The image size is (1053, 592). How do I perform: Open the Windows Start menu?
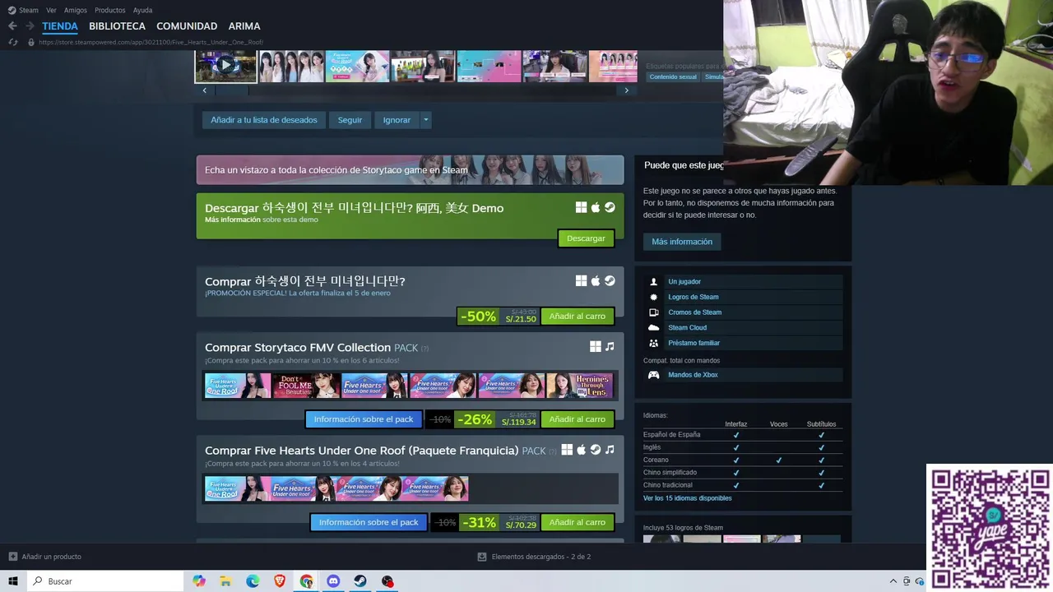[13, 581]
